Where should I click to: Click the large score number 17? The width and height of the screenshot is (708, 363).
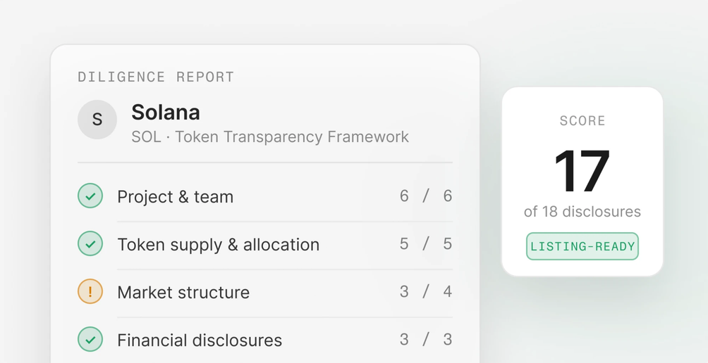(582, 171)
